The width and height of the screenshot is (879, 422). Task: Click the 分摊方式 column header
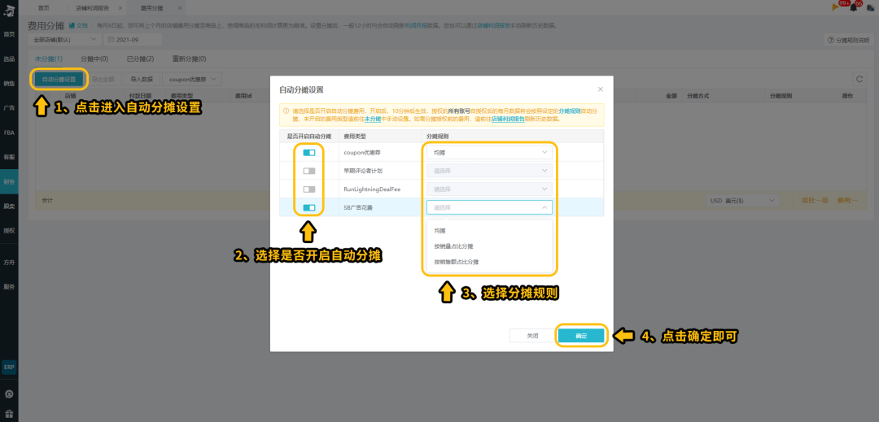[698, 96]
